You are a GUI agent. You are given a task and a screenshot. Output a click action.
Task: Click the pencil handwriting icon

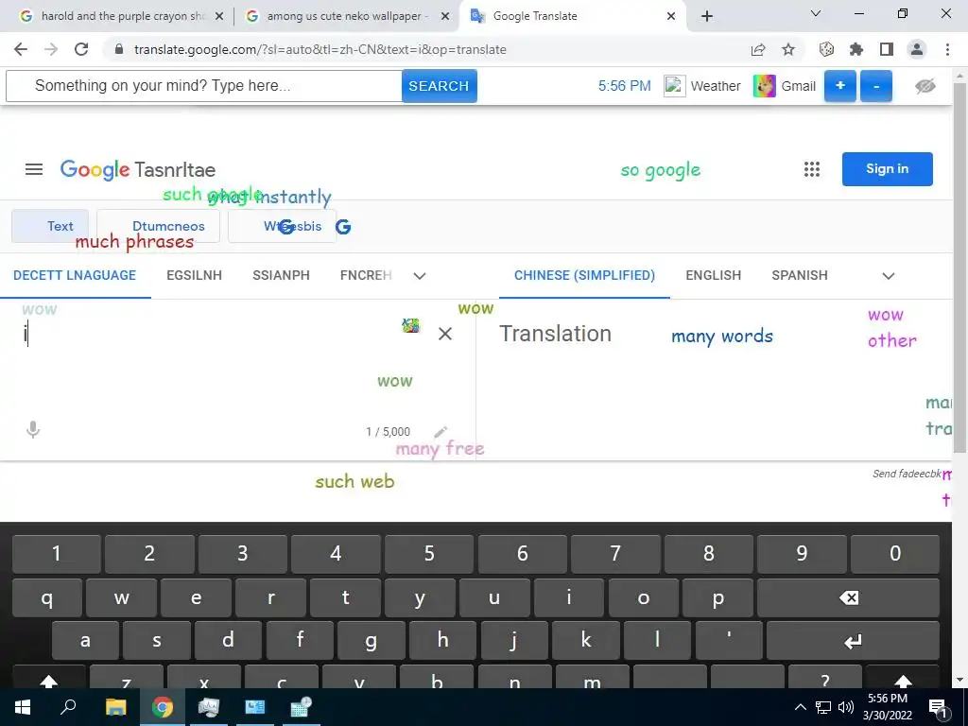pyautogui.click(x=441, y=431)
